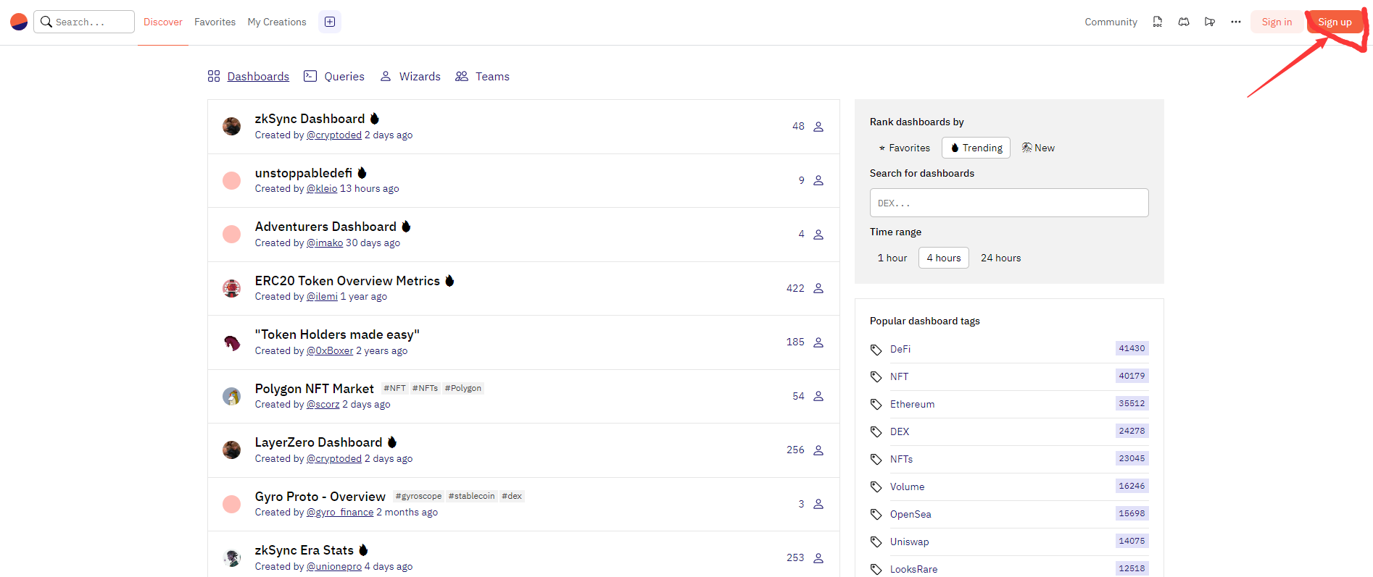Screen dimensions: 1373x577
Task: Open creator profile @gyro_finance
Action: [x=340, y=513]
